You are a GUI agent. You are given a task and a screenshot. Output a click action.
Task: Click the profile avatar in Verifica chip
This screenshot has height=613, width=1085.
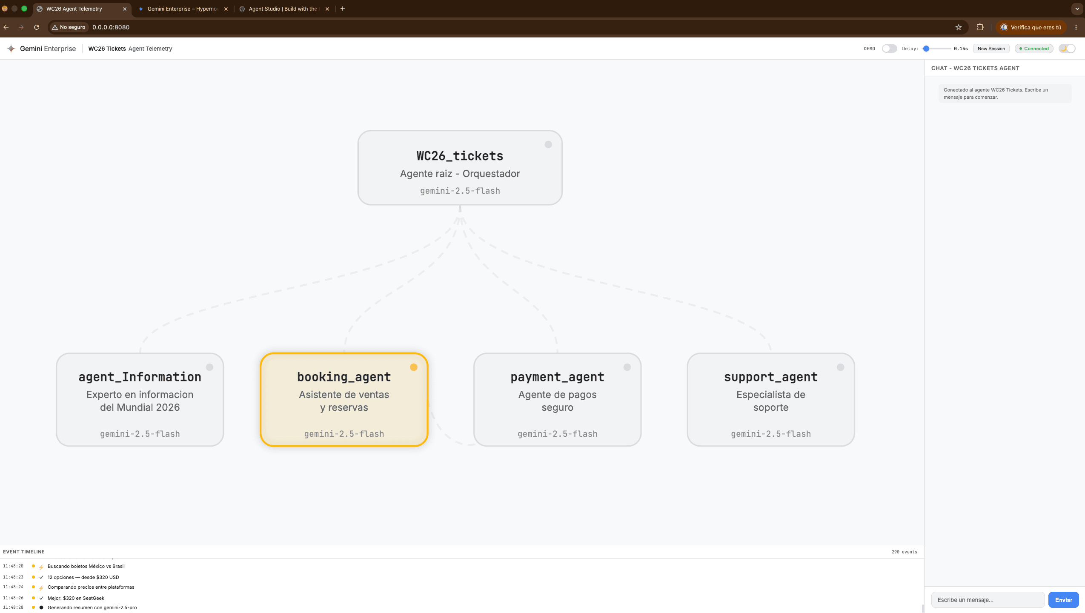click(1004, 27)
